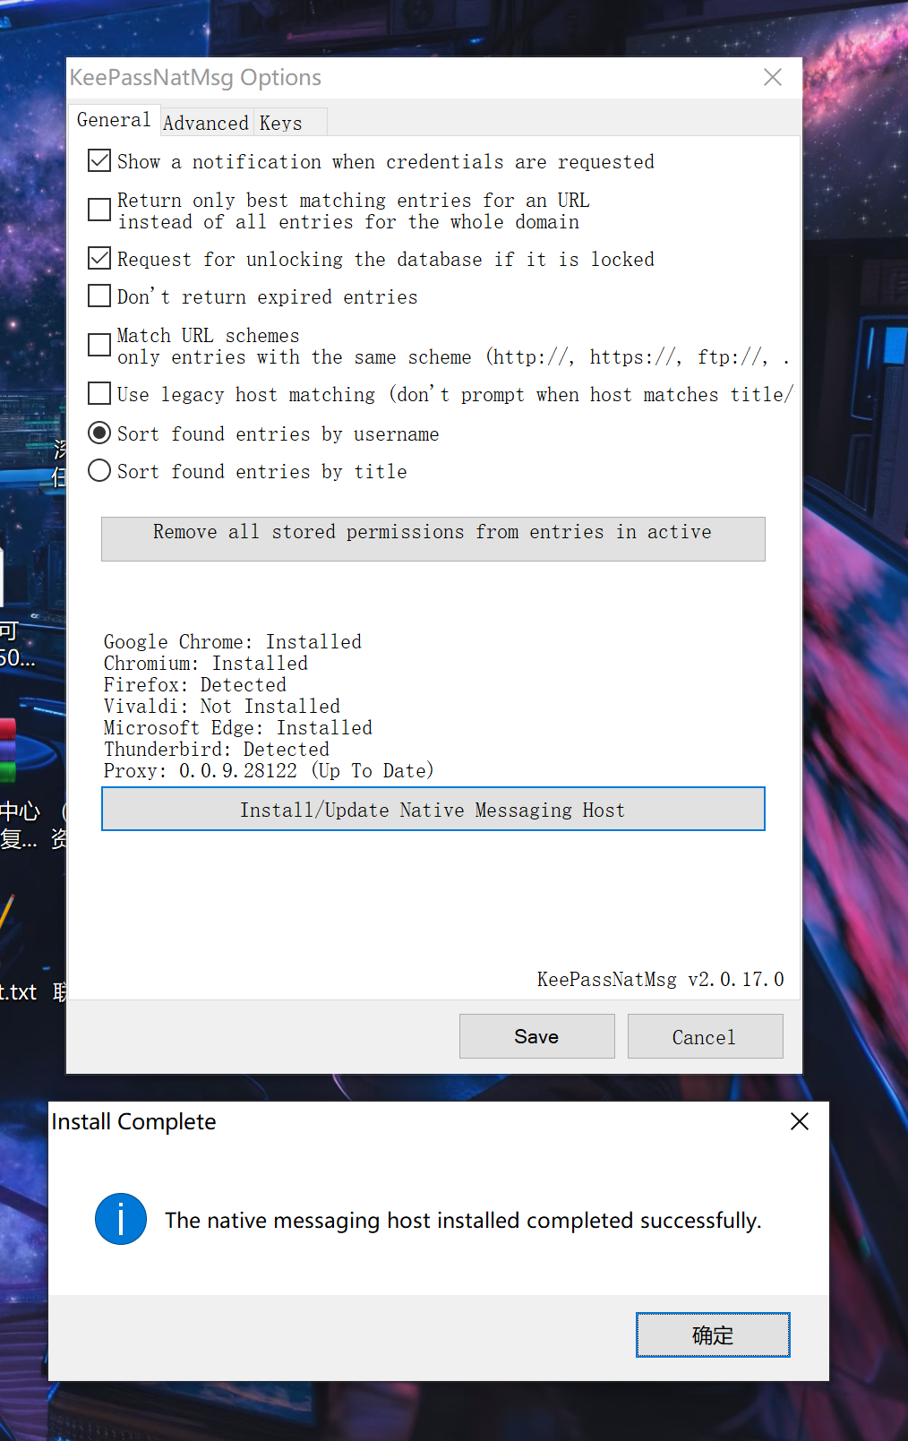Click Remove all stored permissions button

pyautogui.click(x=433, y=539)
